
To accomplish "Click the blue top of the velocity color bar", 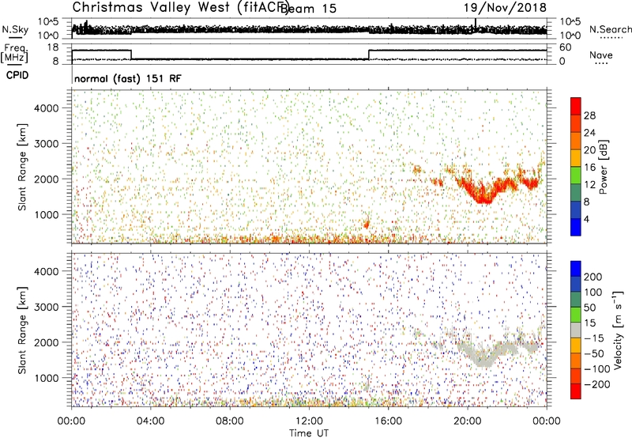I will click(576, 269).
